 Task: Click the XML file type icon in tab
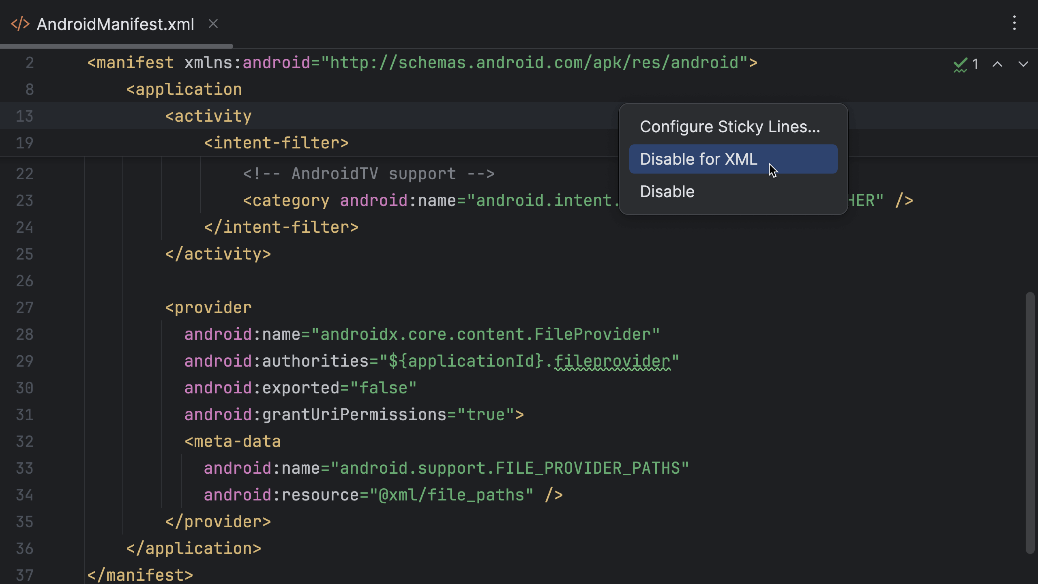20,24
